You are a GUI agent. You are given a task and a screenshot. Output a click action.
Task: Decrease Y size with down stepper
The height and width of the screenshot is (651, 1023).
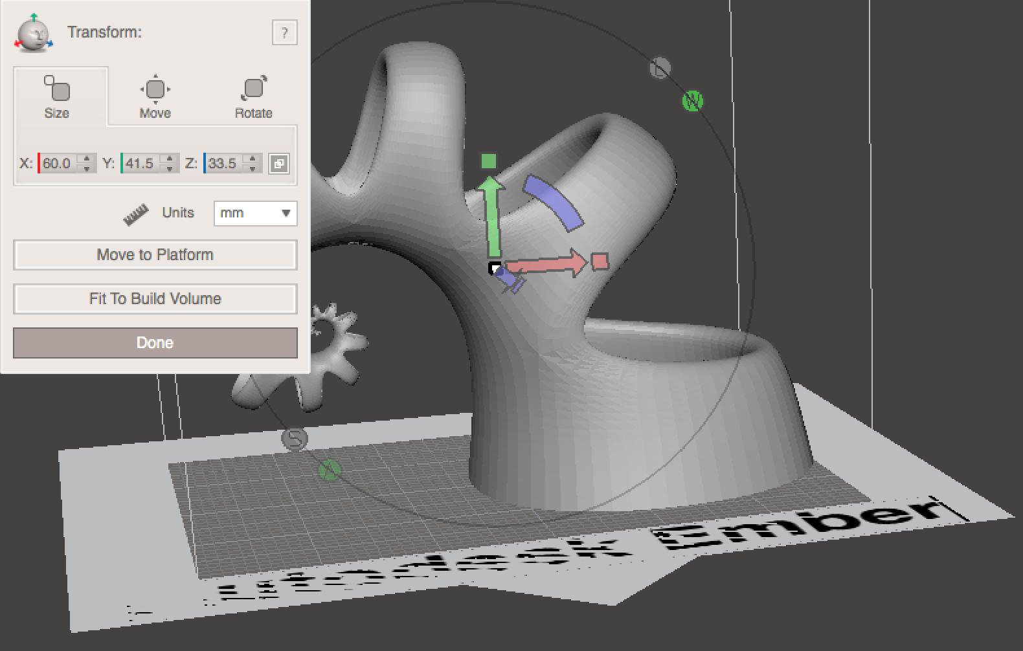(170, 168)
